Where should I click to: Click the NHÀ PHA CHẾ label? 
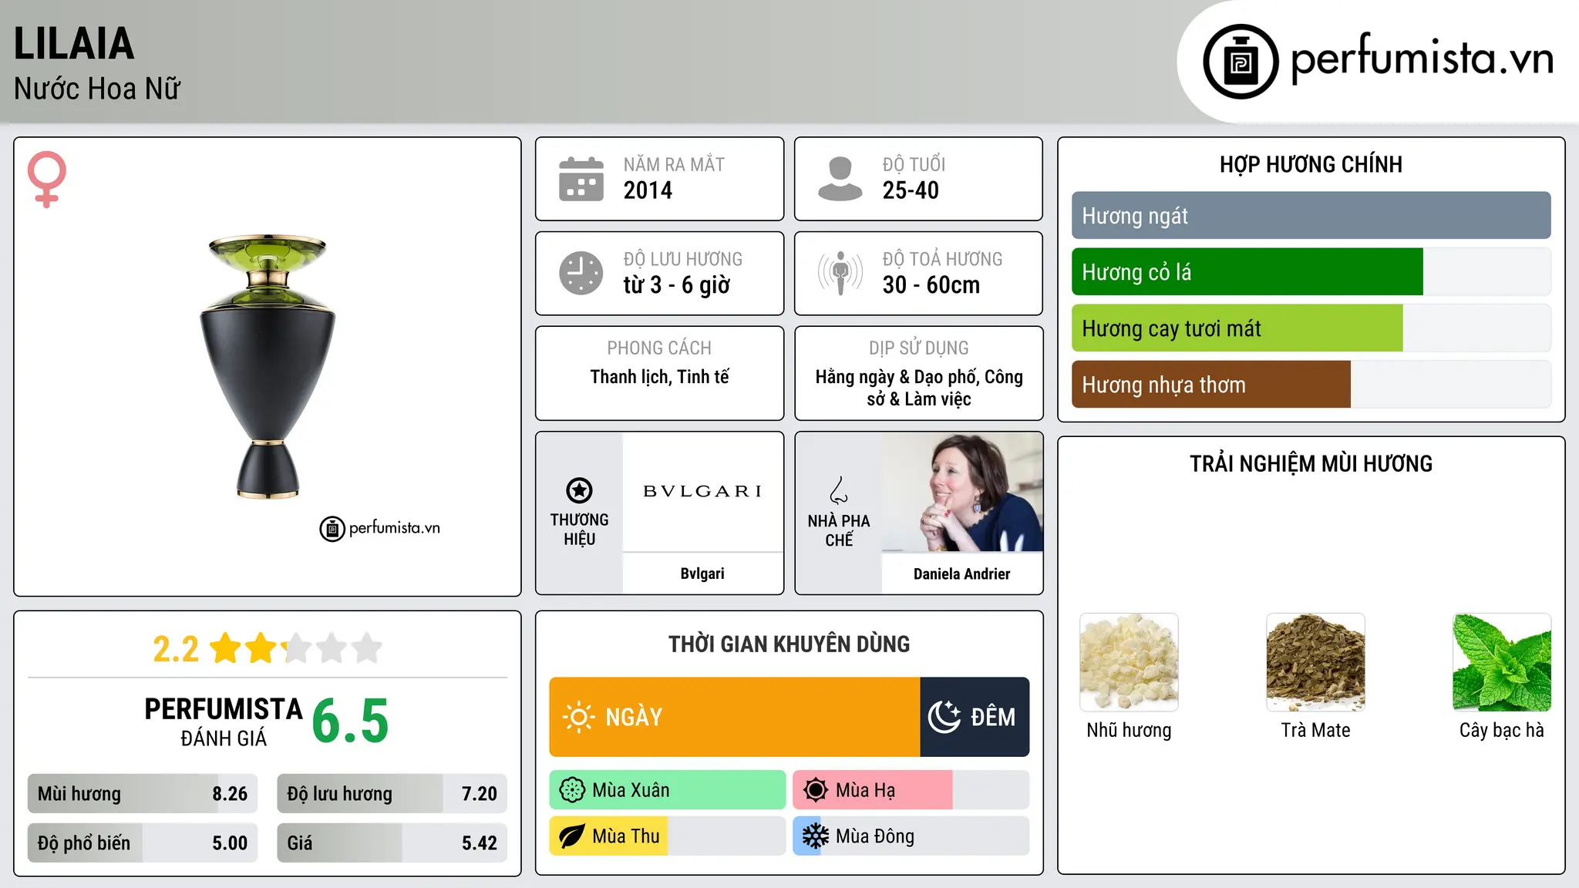pos(839,530)
